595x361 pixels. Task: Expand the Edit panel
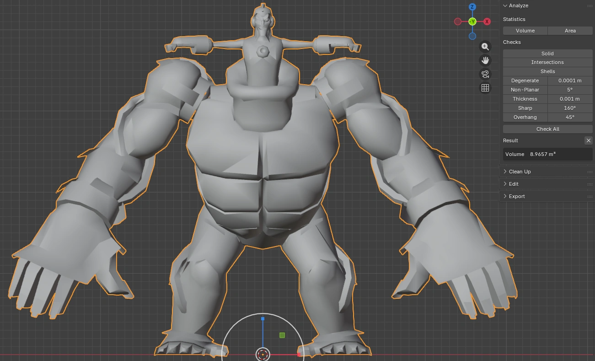click(x=505, y=184)
